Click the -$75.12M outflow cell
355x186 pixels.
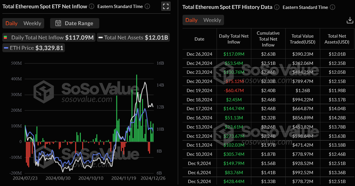click(234, 81)
